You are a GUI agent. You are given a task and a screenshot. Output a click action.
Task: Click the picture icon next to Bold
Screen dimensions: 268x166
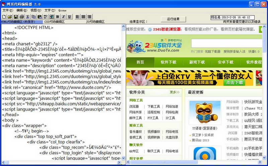tap(52, 16)
